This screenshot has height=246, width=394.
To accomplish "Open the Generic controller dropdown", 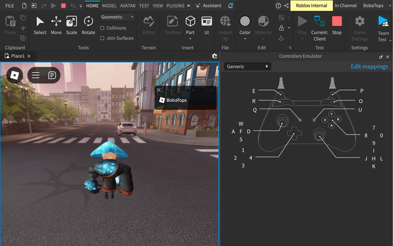I will click(x=247, y=67).
